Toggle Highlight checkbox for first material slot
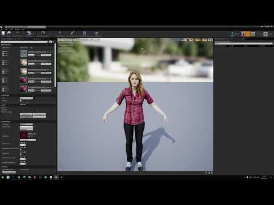Screen dimensions: 274x205 [3, 54]
